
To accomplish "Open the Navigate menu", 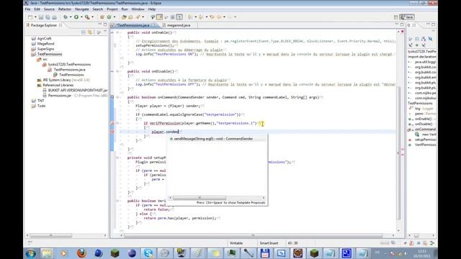I will [x=81, y=9].
